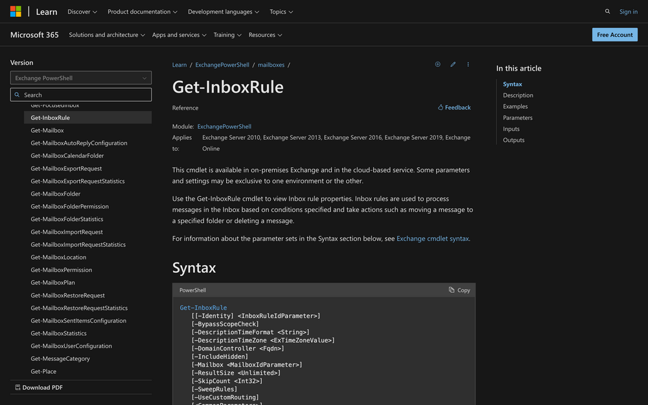Click the Free Account button
Viewport: 648px width, 405px height.
[x=614, y=35]
